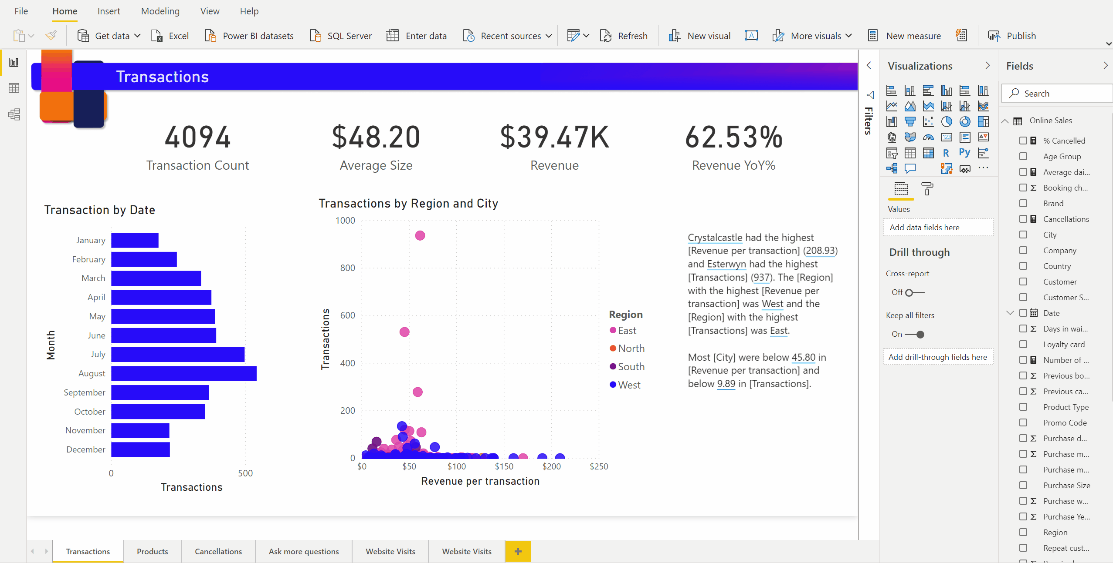The height and width of the screenshot is (563, 1113).
Task: Switch to the Products tab
Action: [x=152, y=552]
